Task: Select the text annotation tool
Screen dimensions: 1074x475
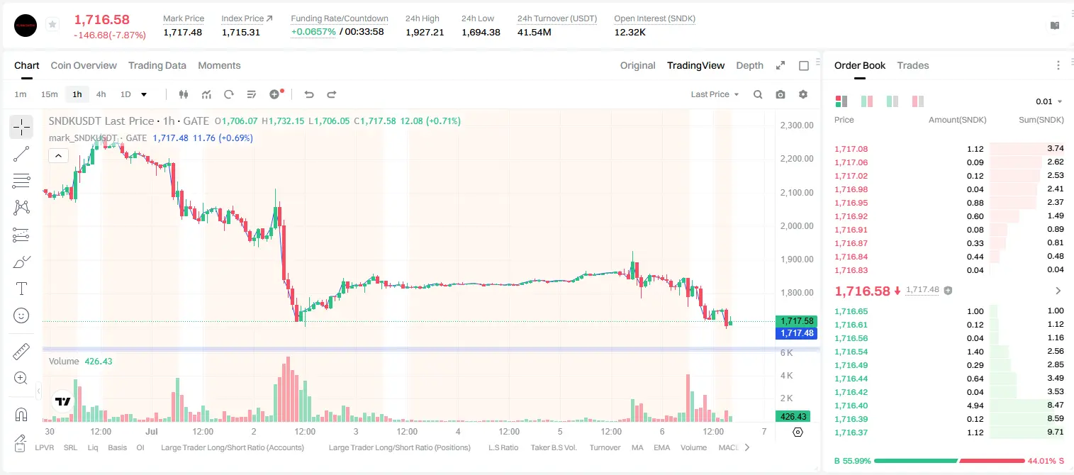Action: [x=21, y=289]
